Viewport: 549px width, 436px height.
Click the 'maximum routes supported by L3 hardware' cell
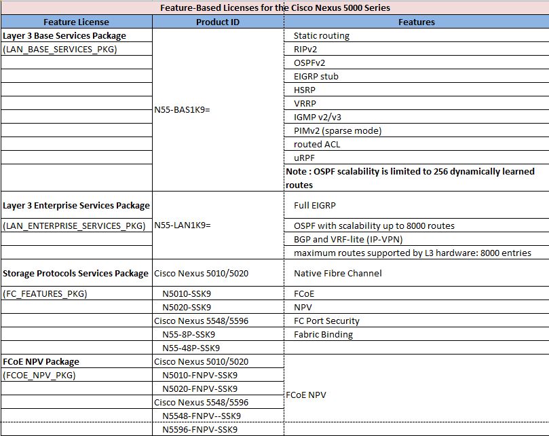point(416,253)
